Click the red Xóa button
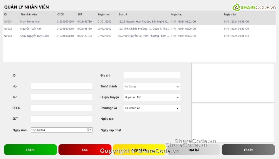This screenshot has width=279, height=159. (85, 150)
